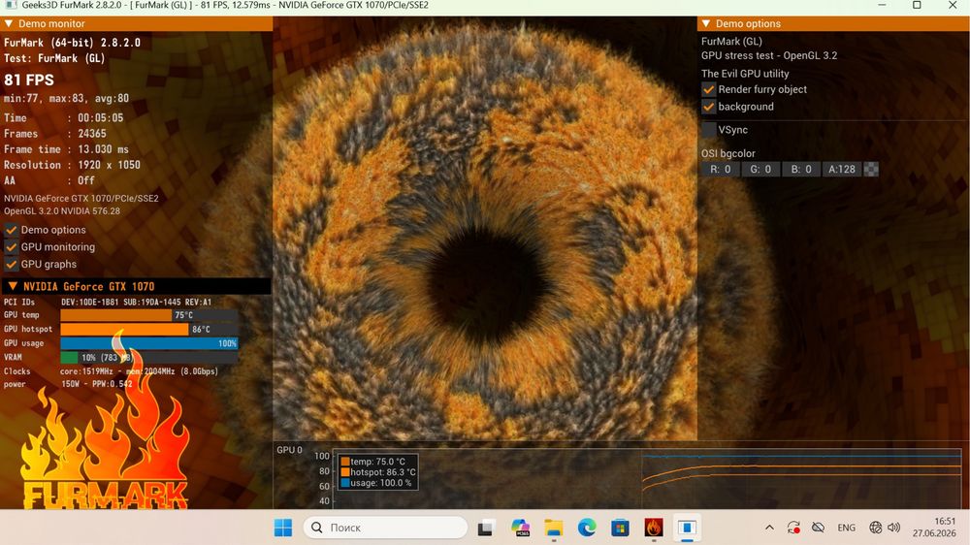Open Microsoft Store taskbar icon

pyautogui.click(x=620, y=528)
